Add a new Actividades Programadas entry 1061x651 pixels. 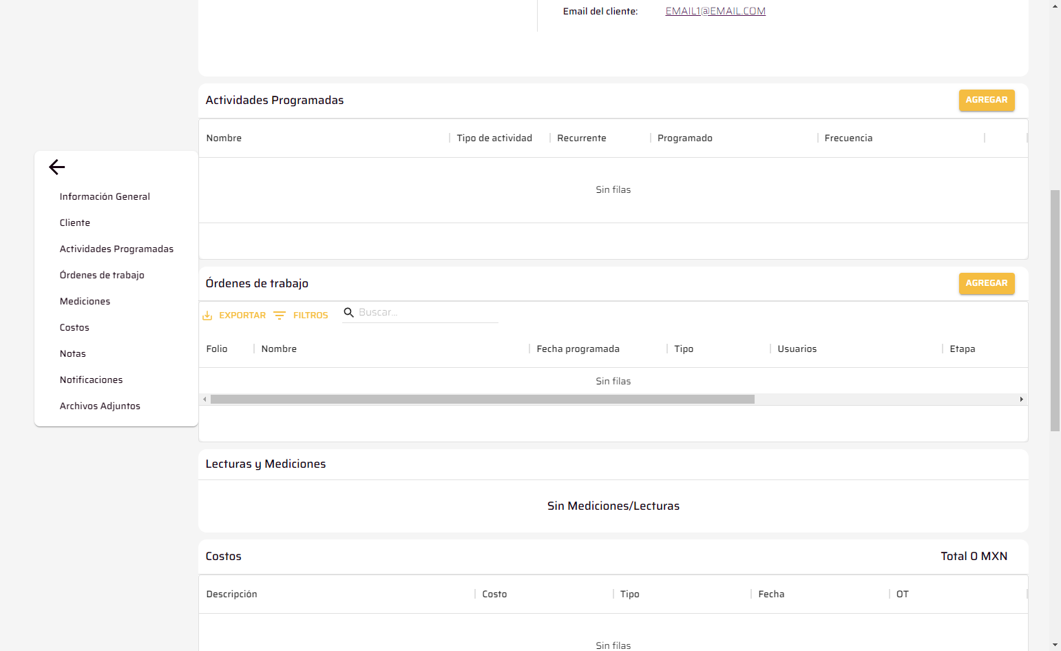[x=987, y=100]
